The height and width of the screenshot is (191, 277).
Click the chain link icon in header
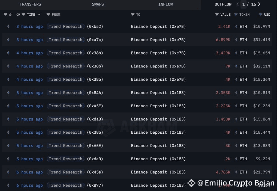click(x=10, y=14)
